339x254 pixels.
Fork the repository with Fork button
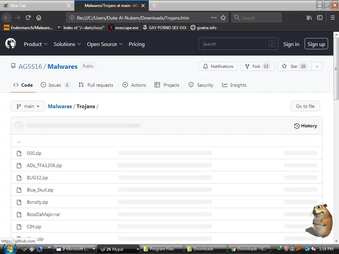coord(258,66)
